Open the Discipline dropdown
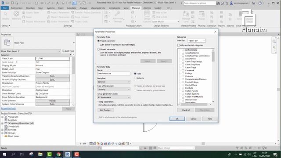Viewport: 281px width, 158px height. (x=114, y=82)
